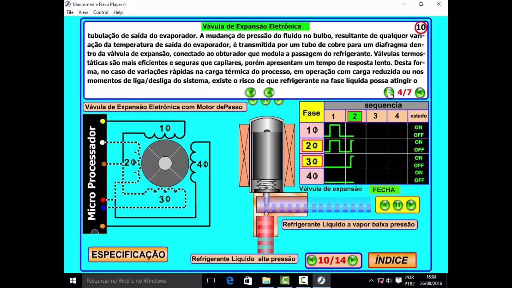Step animation forward in the yellow control box

[411, 205]
